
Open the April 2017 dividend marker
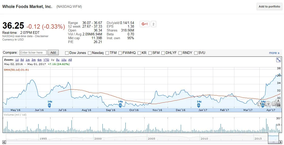[x=263, y=105]
